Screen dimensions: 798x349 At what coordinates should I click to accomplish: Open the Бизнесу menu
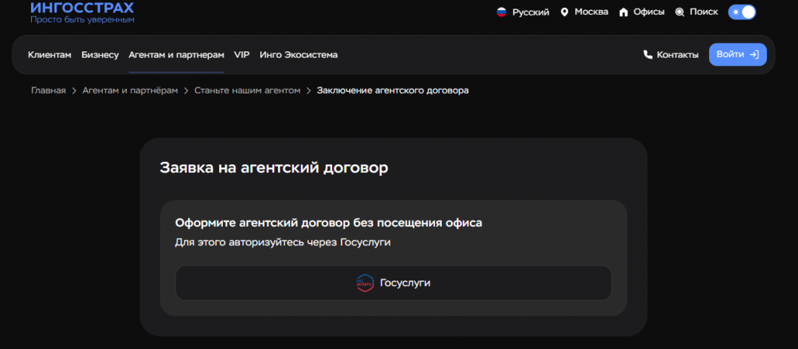100,55
